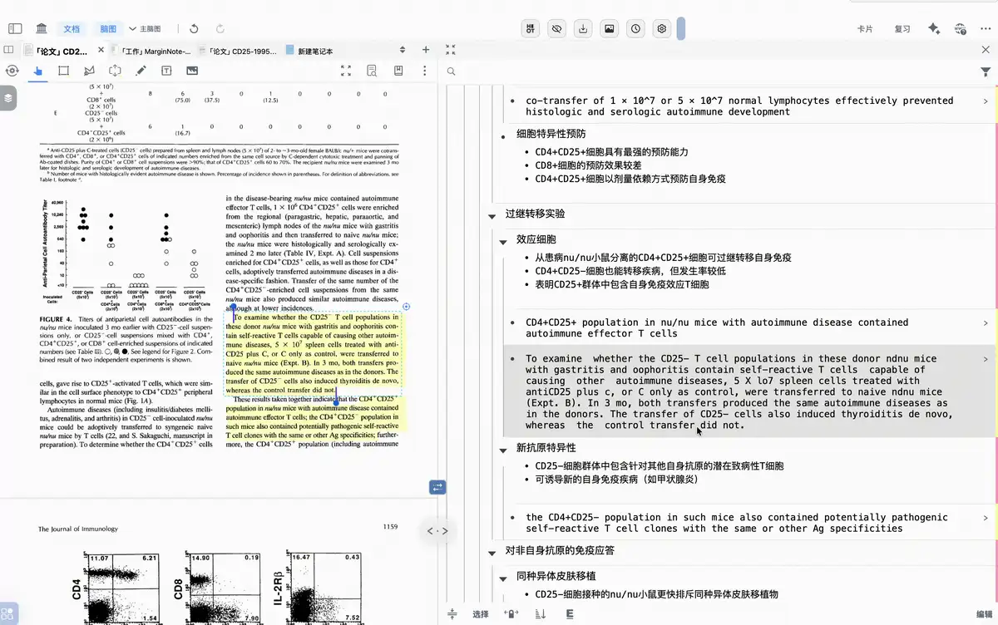Select the text selection excerpt tool
Viewport: 998px width, 625px height.
click(116, 71)
